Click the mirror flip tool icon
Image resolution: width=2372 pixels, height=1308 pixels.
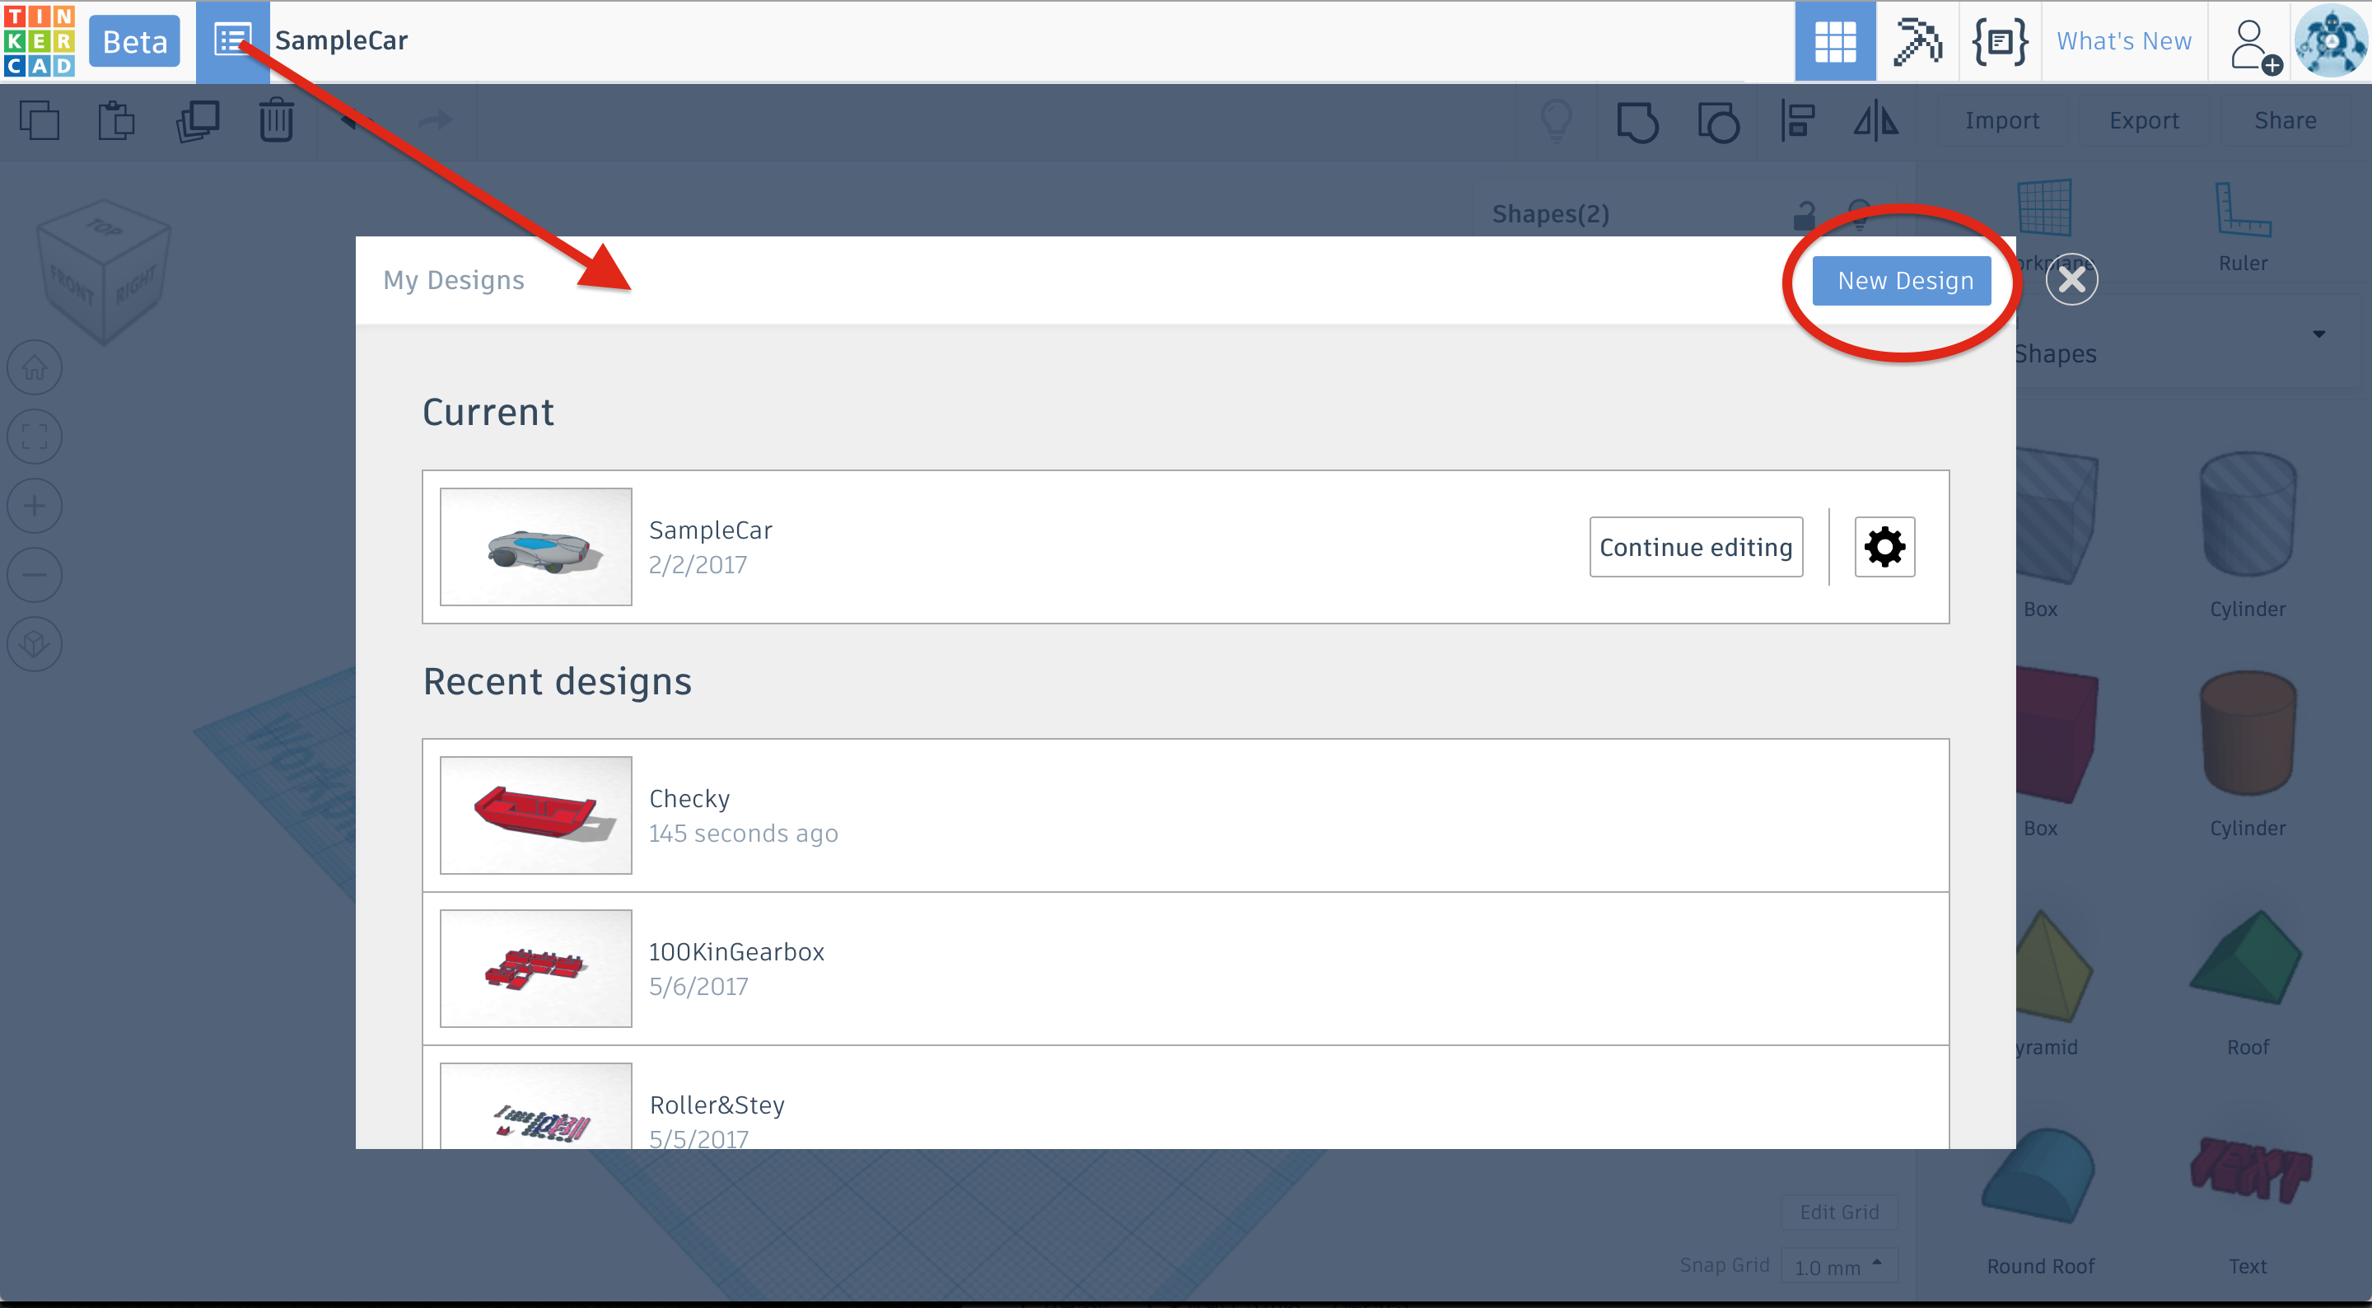1875,120
